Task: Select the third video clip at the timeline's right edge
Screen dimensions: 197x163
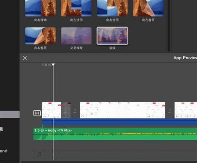Action: tap(186, 110)
